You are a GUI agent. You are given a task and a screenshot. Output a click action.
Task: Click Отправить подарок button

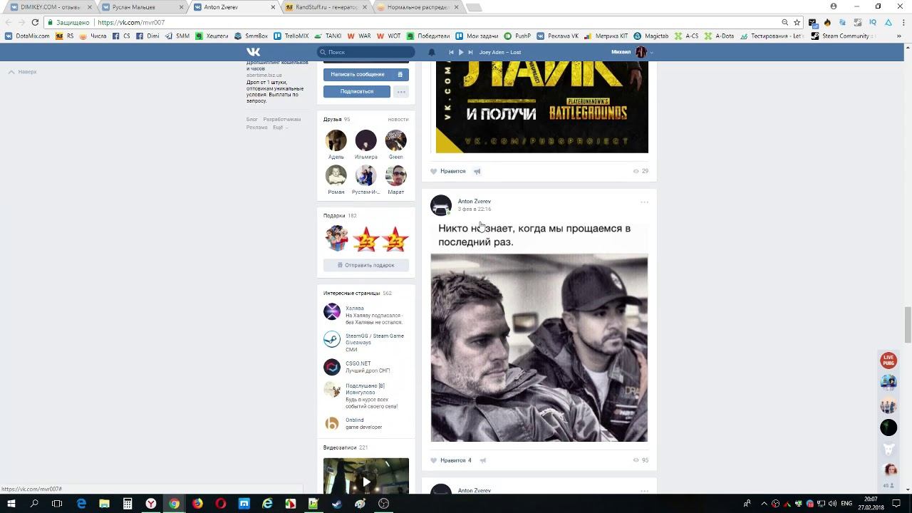coord(366,265)
